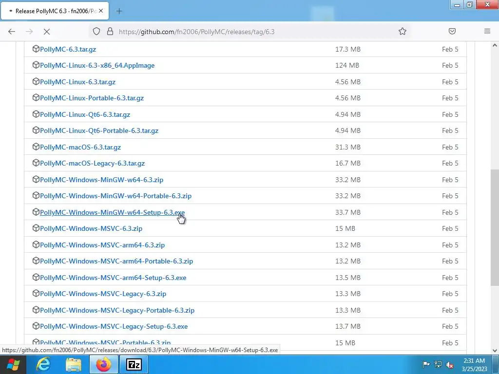This screenshot has height=374, width=499.
Task: Click the 31.3 MB file size text
Action: pos(348,147)
